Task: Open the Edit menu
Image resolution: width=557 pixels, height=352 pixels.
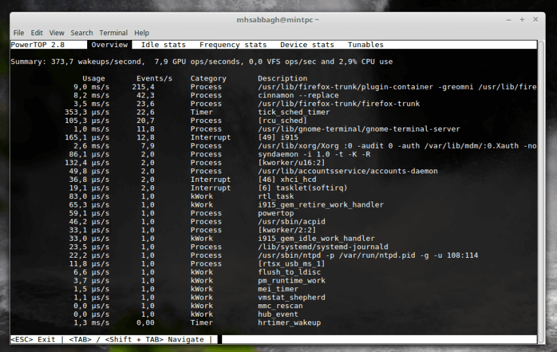Action: pyautogui.click(x=37, y=33)
